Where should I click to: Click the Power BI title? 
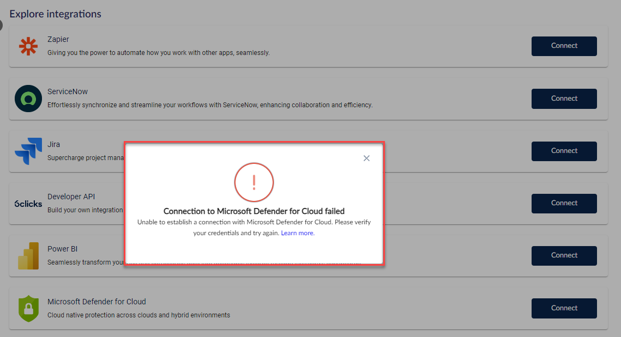(x=63, y=249)
